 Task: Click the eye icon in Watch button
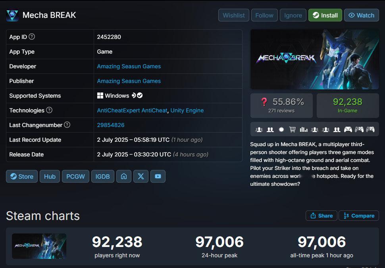click(352, 15)
